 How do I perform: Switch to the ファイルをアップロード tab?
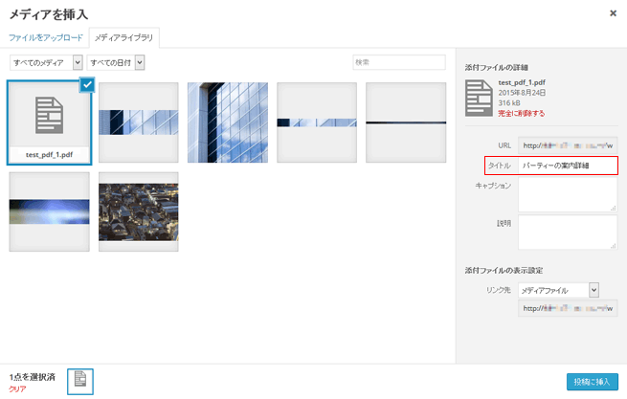click(x=46, y=37)
